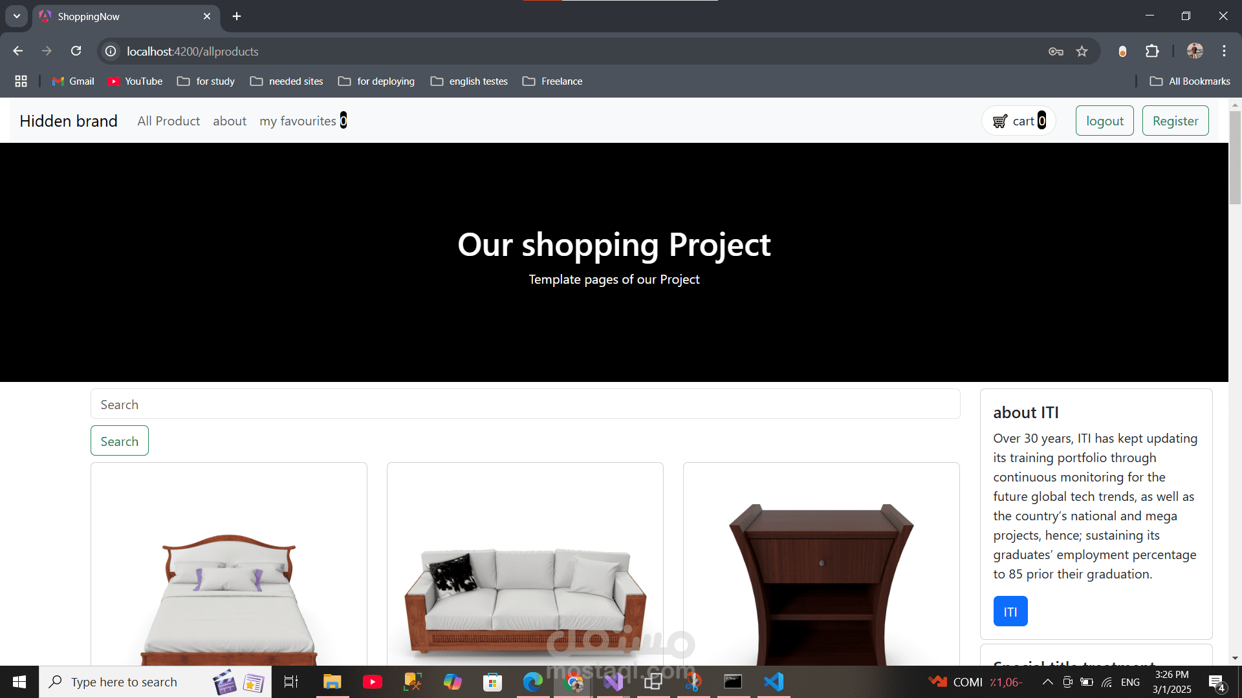The image size is (1242, 698).
Task: Expand the 'for deploying' bookmarks folder
Action: [376, 81]
